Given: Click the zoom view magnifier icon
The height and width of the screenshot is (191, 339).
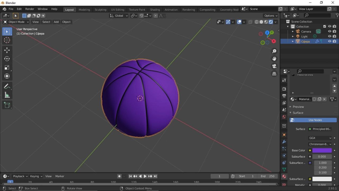Looking at the screenshot, I should [274, 51].
